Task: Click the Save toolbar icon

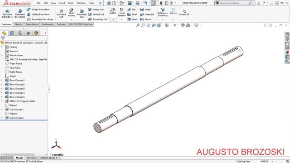Action: [x=130, y=3]
